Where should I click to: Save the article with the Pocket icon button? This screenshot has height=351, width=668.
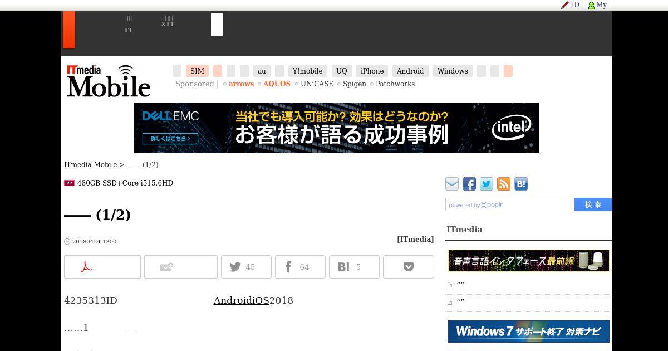409,267
